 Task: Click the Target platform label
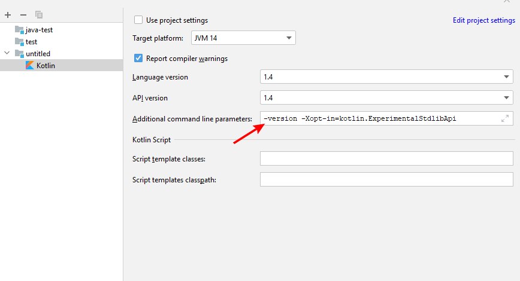[x=158, y=38]
